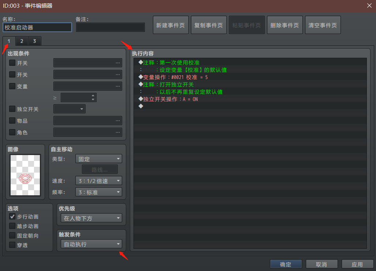Decrease the variable condition value with the down arrow

point(93,99)
